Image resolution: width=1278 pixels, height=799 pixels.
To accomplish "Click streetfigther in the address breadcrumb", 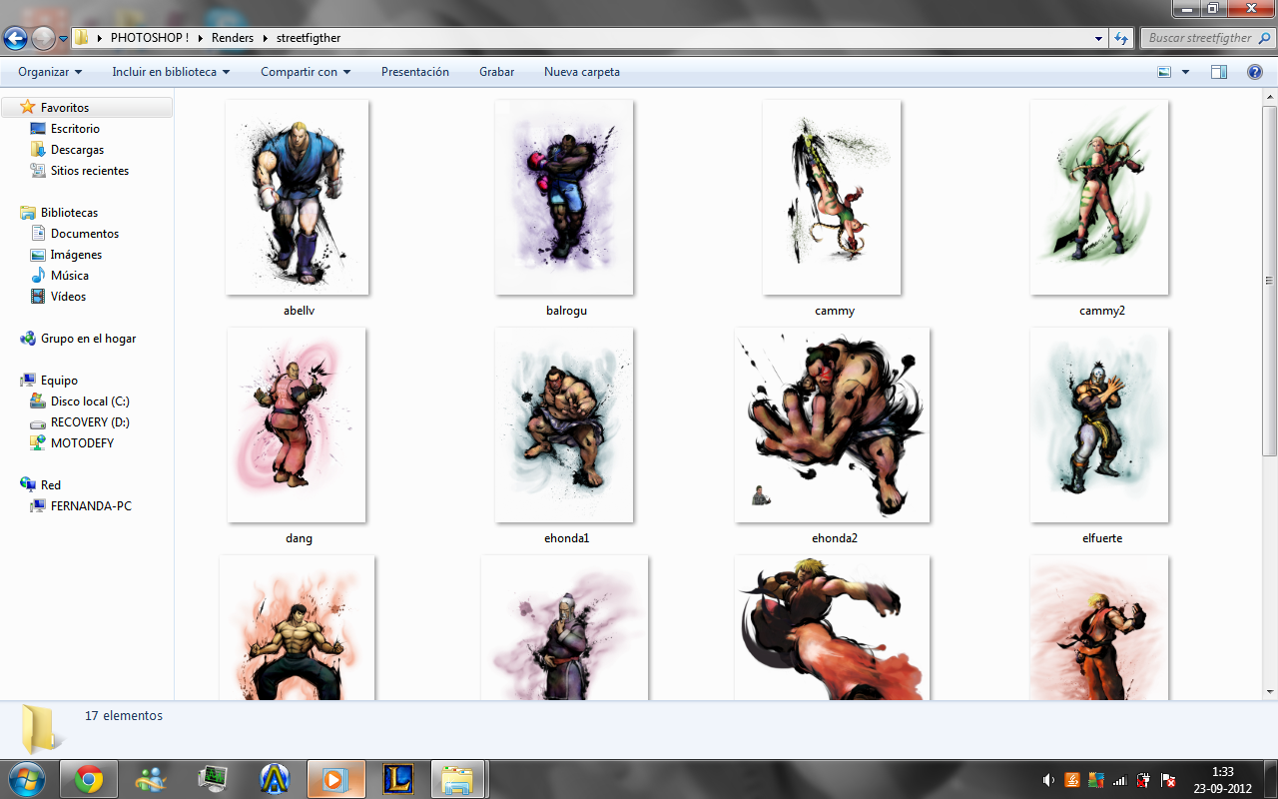I will (x=310, y=38).
